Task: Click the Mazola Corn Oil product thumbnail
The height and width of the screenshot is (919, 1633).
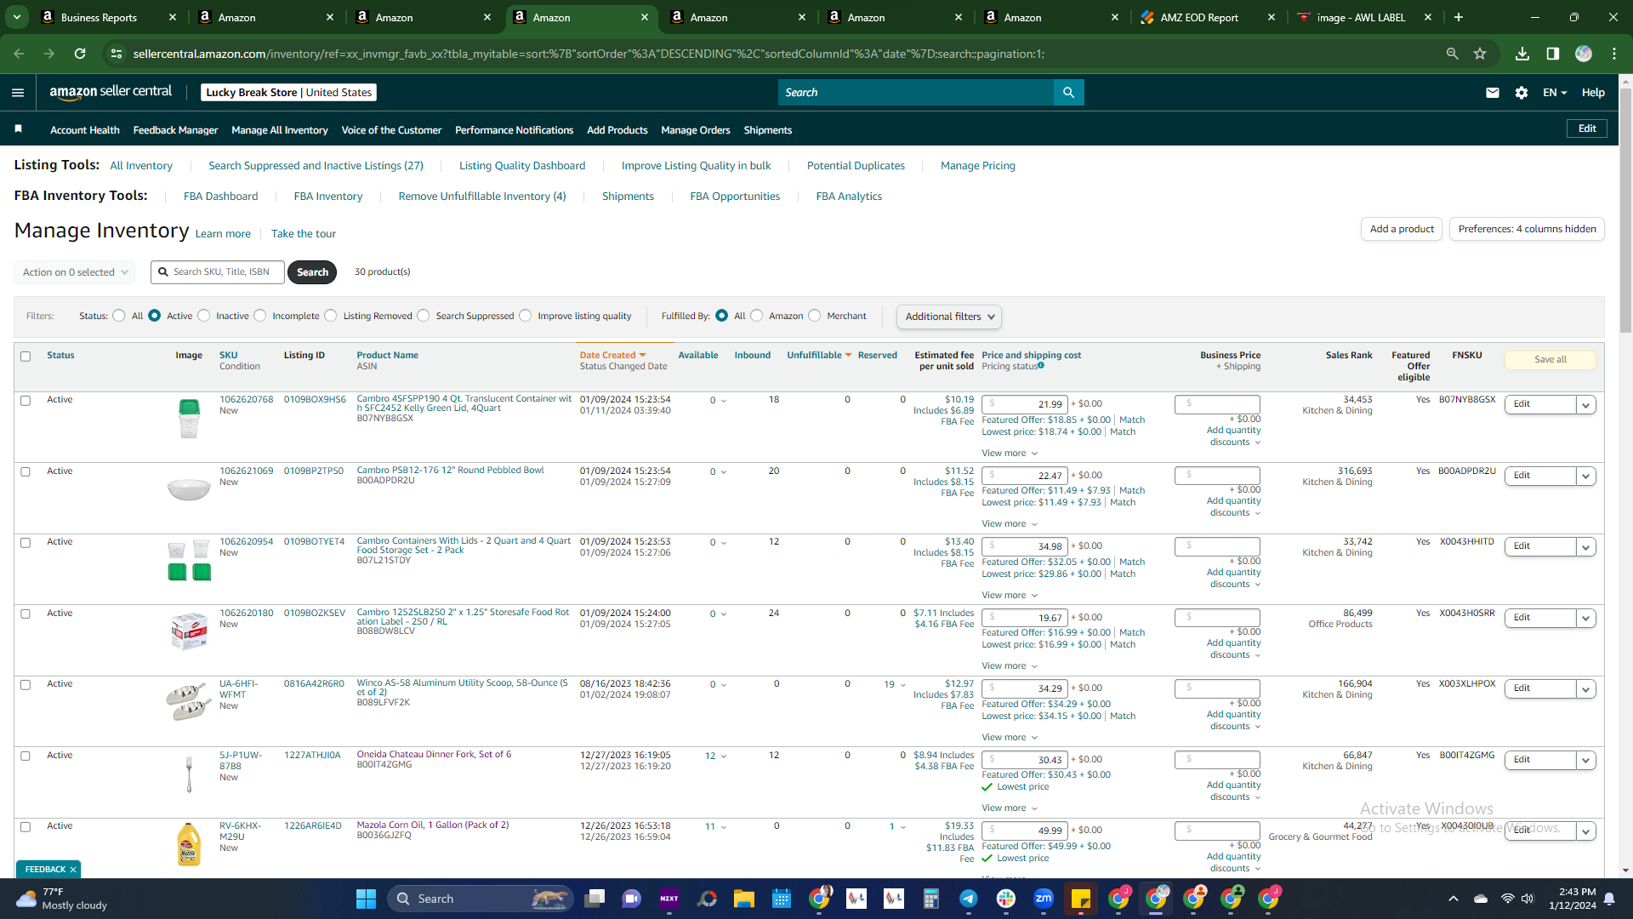Action: pyautogui.click(x=189, y=844)
